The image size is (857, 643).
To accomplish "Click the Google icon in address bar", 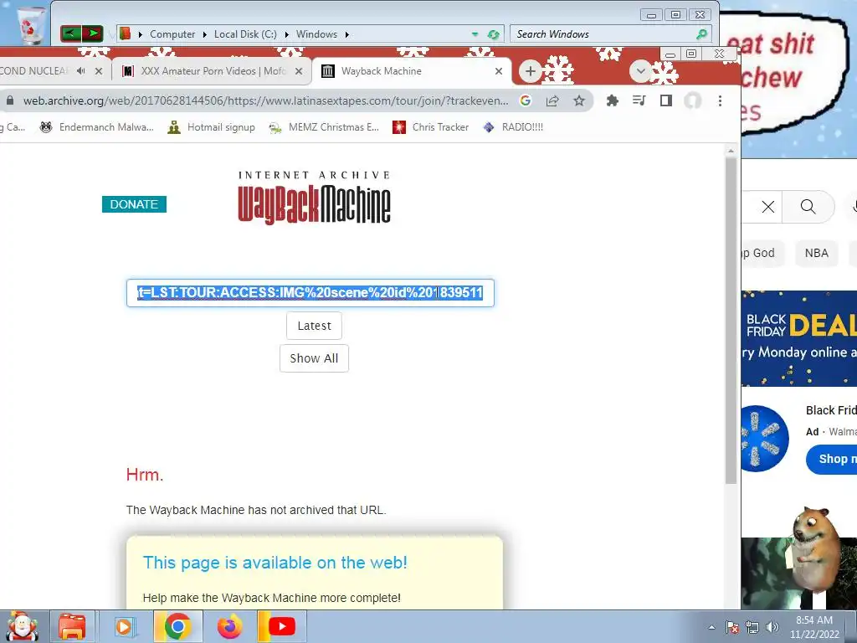I will 526,100.
